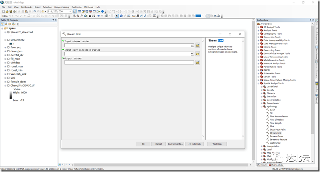Expand the 3D Analyst Tools toolbox
320x172 pixels.
coord(258,27)
